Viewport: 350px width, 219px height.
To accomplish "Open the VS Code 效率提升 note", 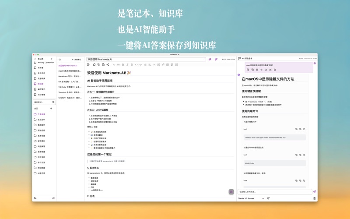I will 70,87.
